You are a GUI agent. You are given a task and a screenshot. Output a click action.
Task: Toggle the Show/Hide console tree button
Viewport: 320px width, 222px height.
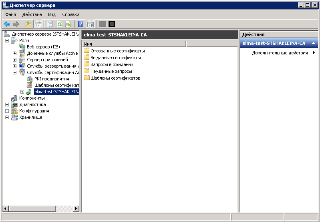[38, 24]
